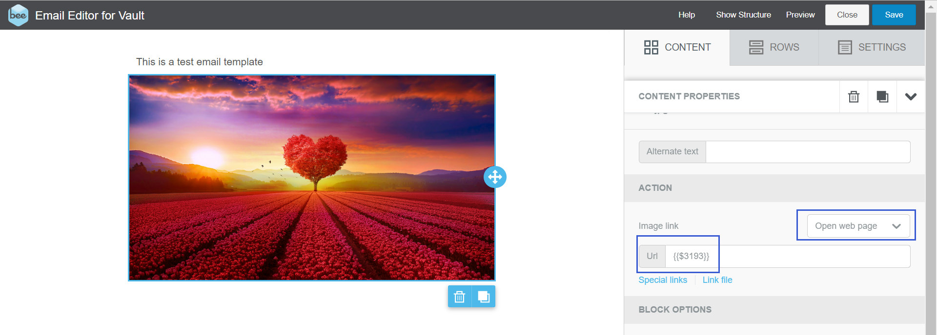Click the Url input field
The height and width of the screenshot is (335, 937).
(788, 256)
